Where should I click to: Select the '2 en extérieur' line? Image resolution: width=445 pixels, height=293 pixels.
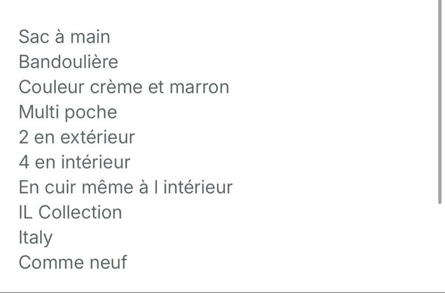pos(76,137)
